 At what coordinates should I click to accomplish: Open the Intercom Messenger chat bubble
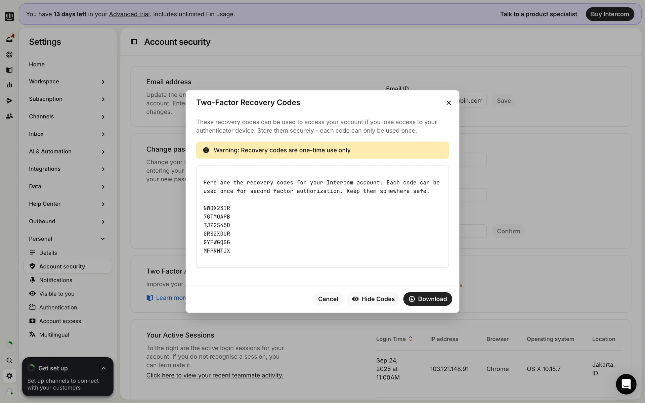pyautogui.click(x=626, y=384)
